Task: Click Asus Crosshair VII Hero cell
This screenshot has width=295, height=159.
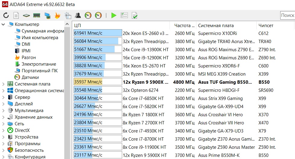Action: click(221, 123)
